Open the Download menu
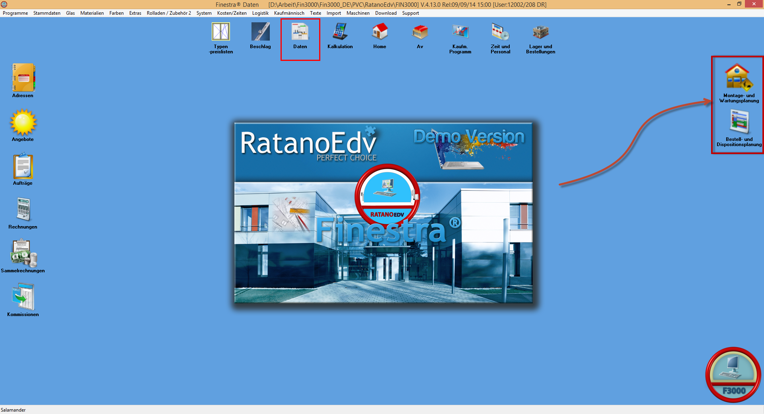 pos(386,13)
